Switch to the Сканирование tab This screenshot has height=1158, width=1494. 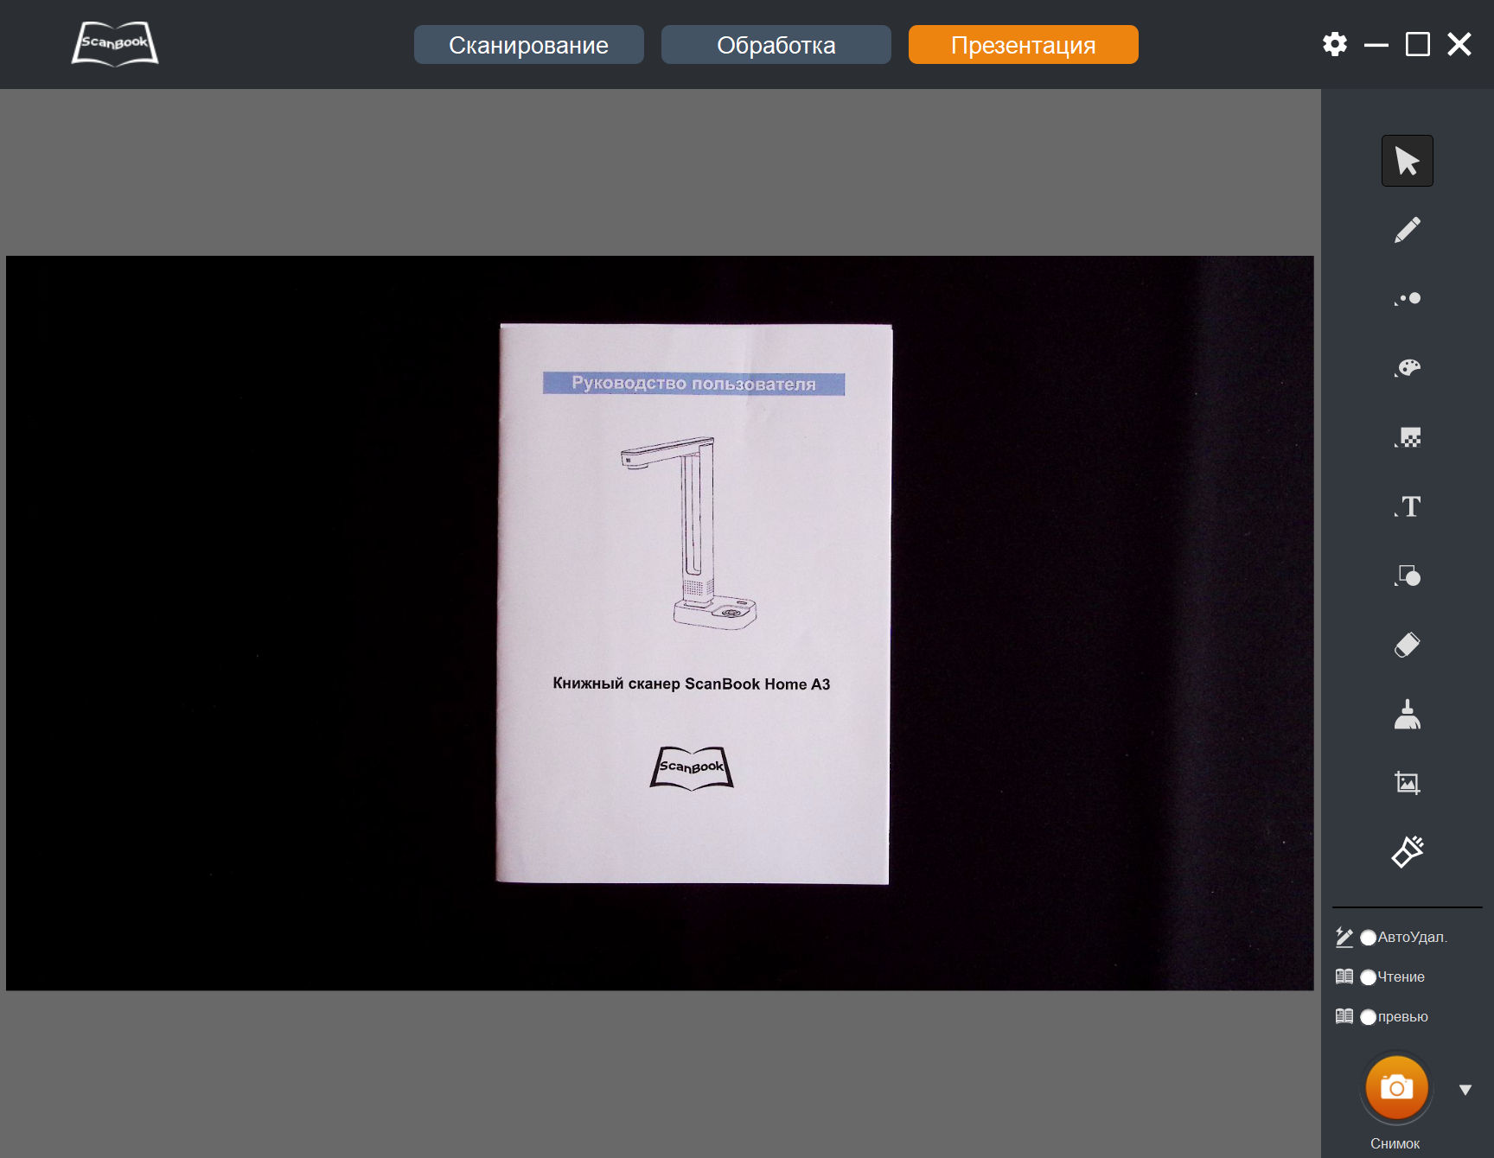click(529, 45)
